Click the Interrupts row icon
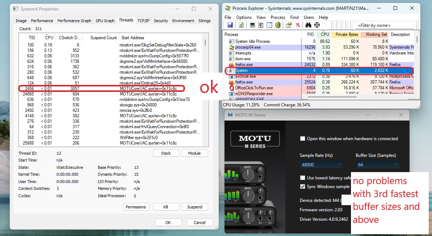Viewport: 432px width, 236px height. tap(232, 53)
